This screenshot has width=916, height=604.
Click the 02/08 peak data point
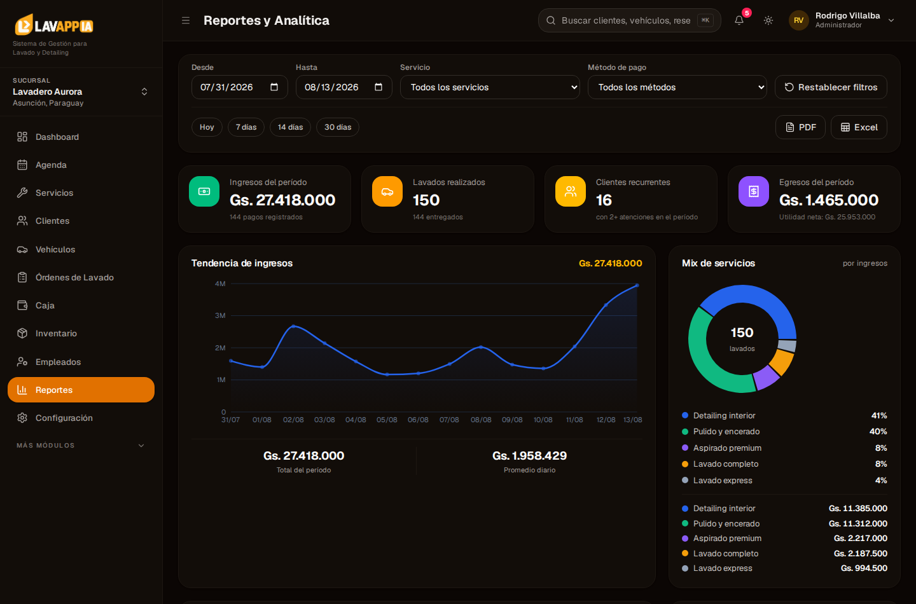pyautogui.click(x=293, y=326)
